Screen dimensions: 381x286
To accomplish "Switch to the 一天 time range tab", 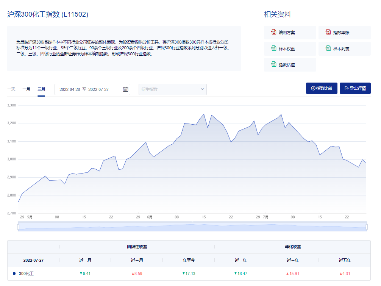I will coord(11,89).
